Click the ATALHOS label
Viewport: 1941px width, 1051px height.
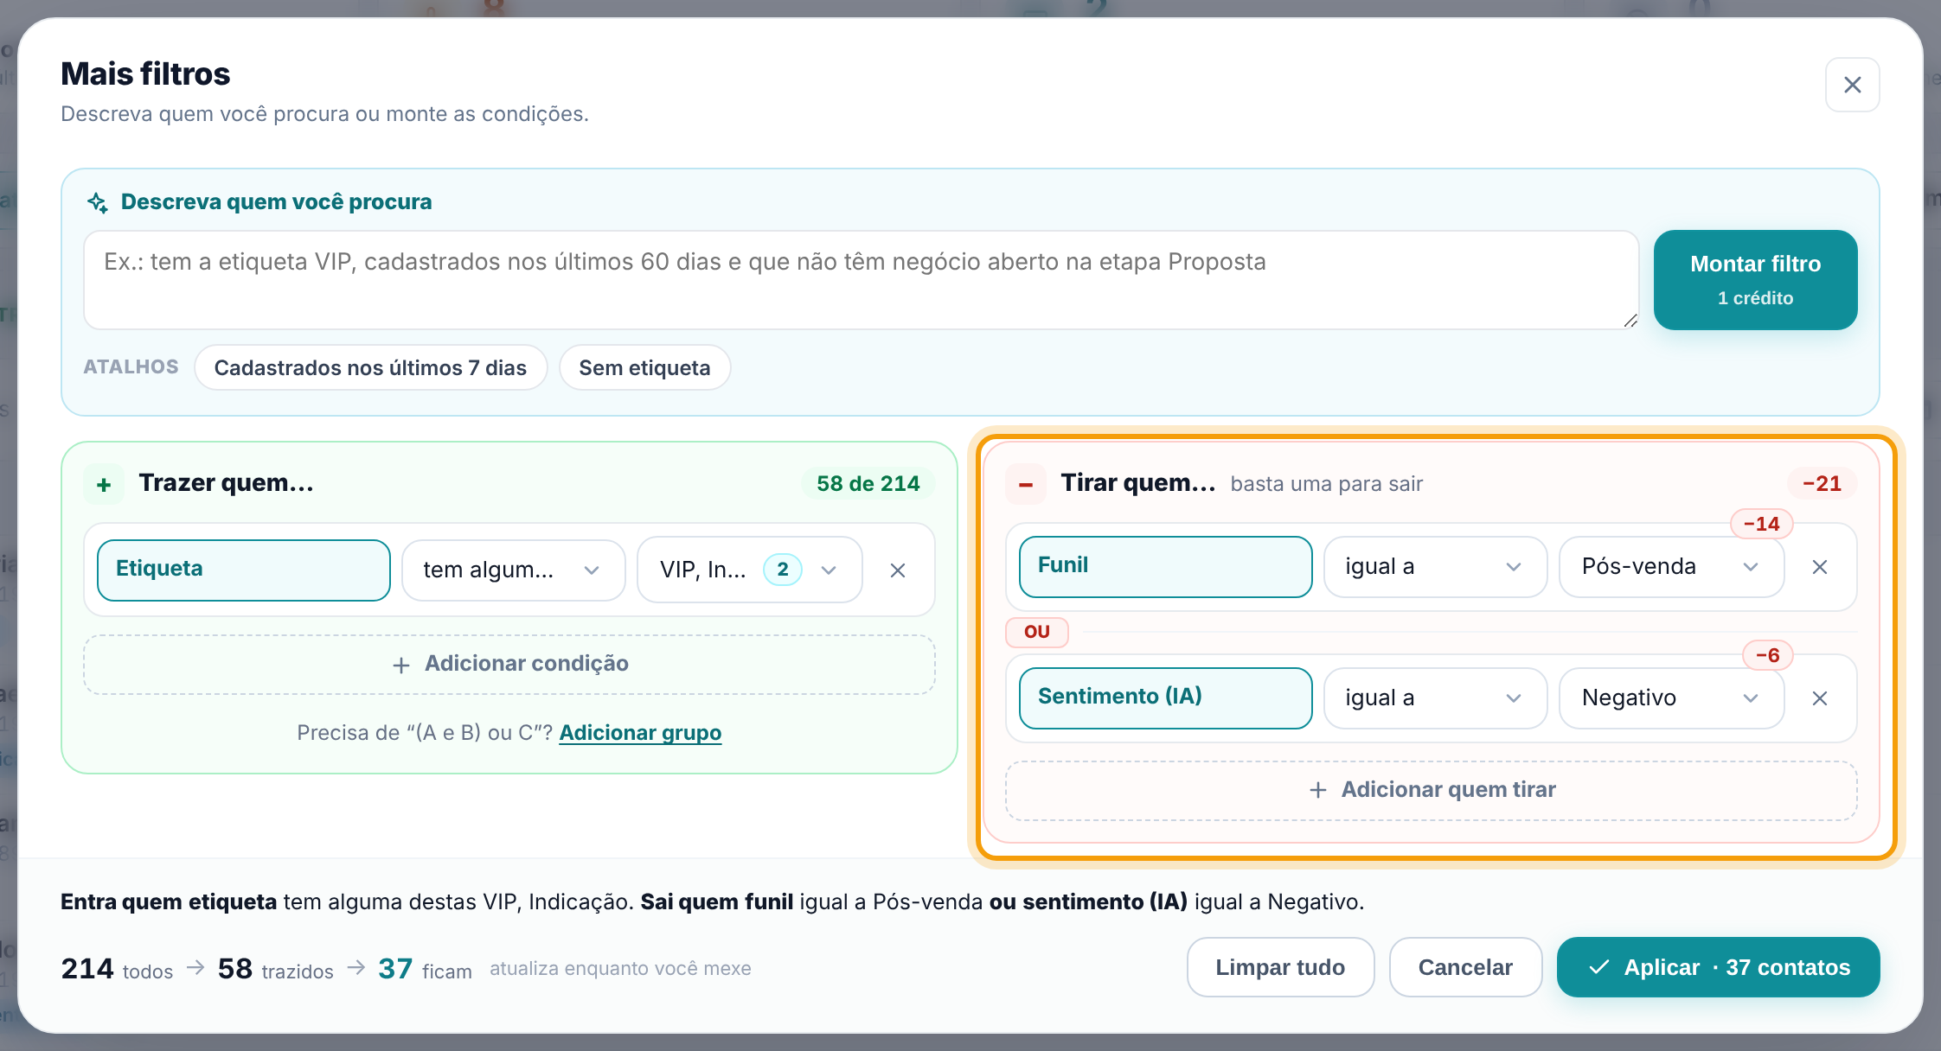(x=131, y=367)
